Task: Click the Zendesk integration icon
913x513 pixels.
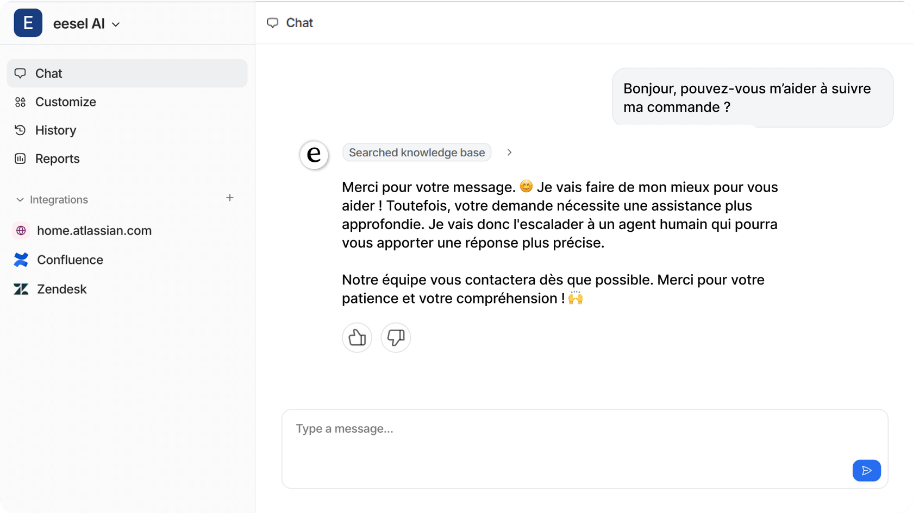Action: (21, 289)
